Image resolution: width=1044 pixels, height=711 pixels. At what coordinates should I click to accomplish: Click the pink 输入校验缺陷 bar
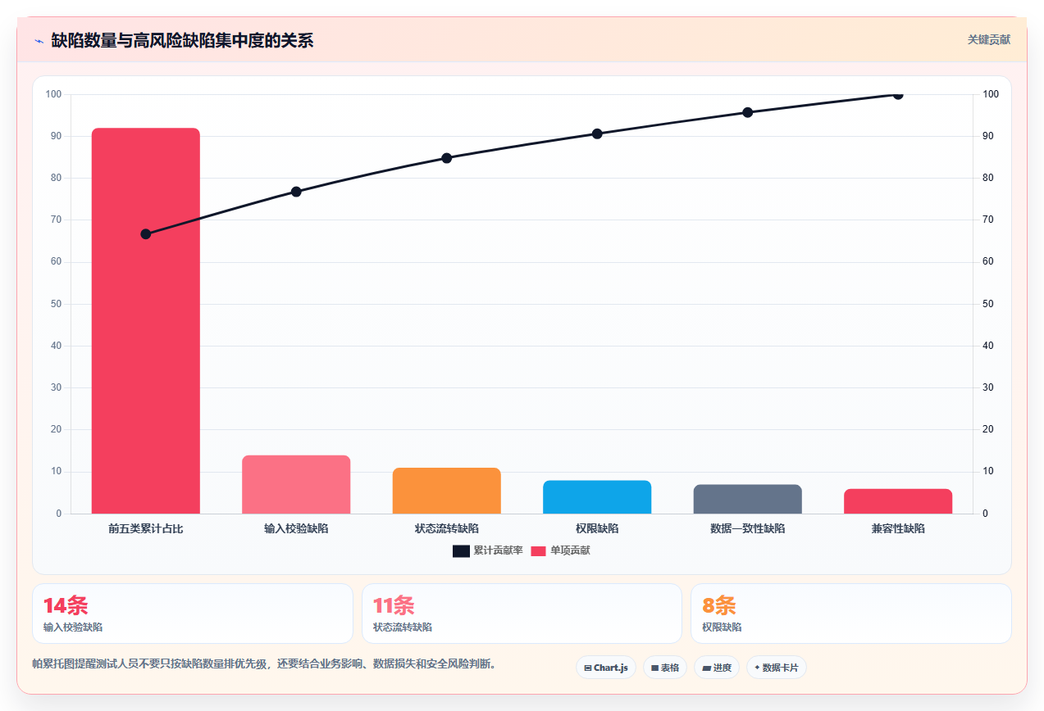click(x=296, y=484)
